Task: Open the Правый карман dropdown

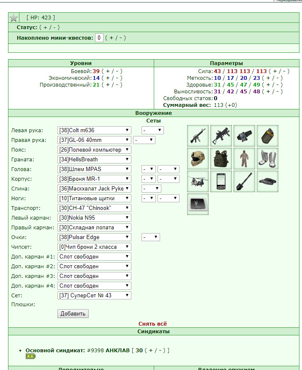Action: pos(94,227)
